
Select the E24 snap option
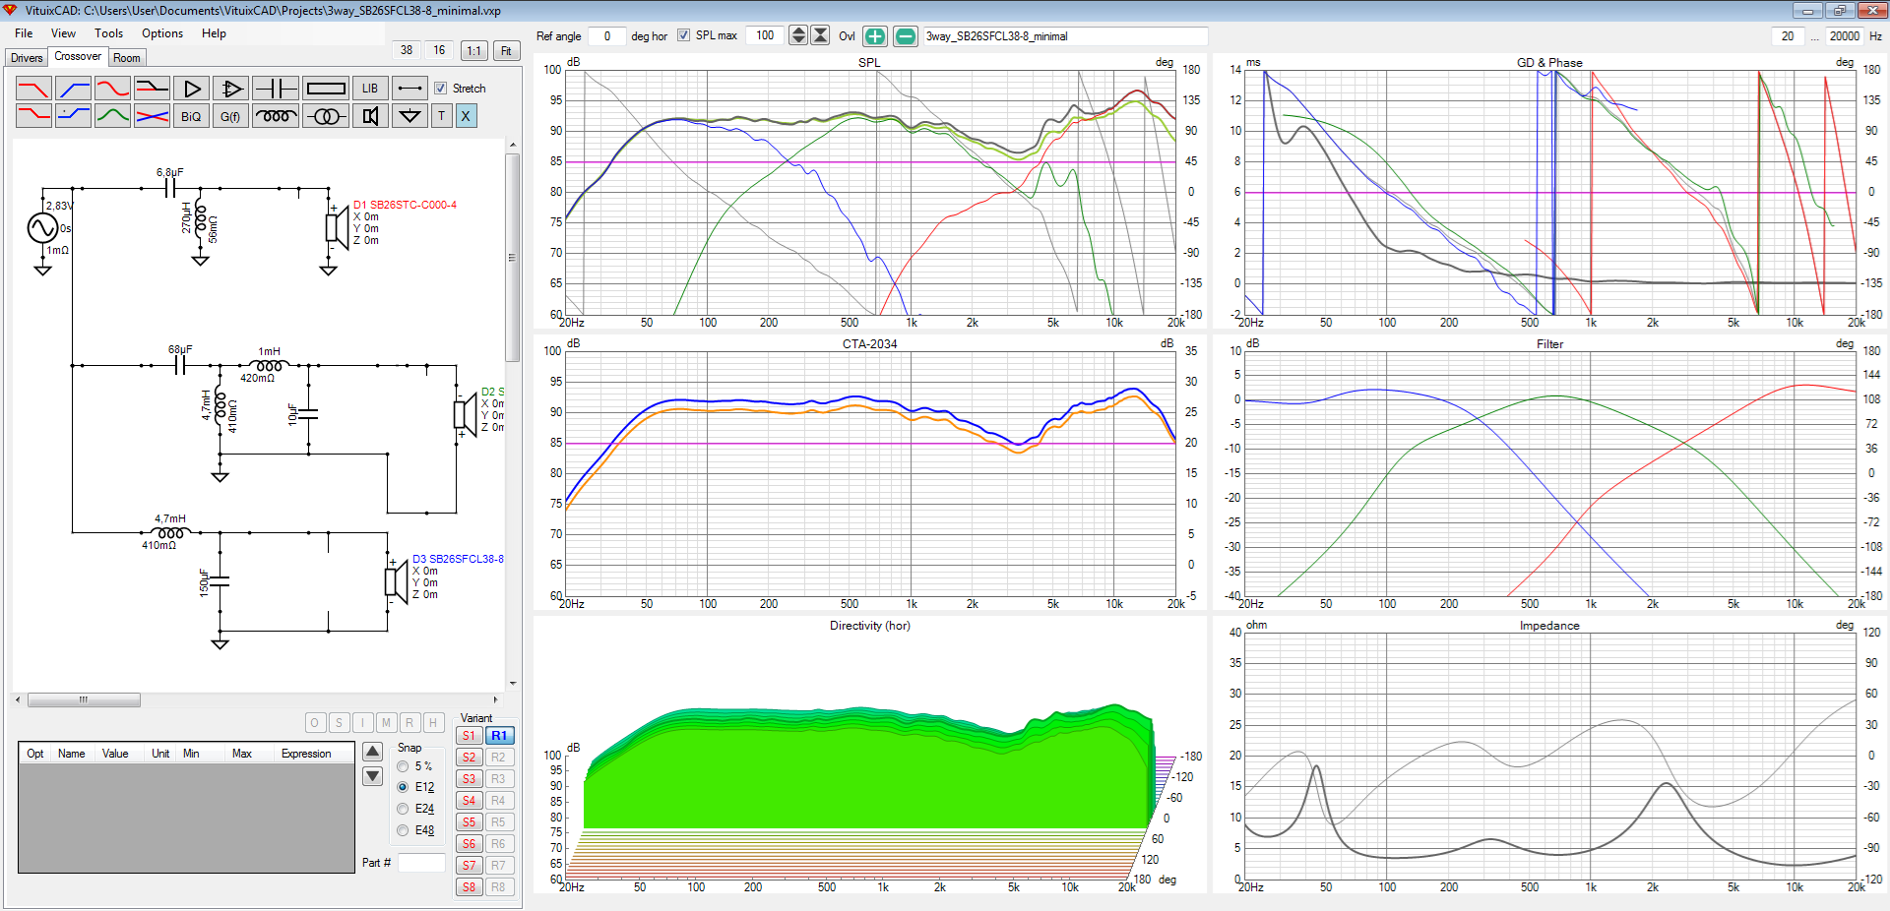pyautogui.click(x=403, y=809)
